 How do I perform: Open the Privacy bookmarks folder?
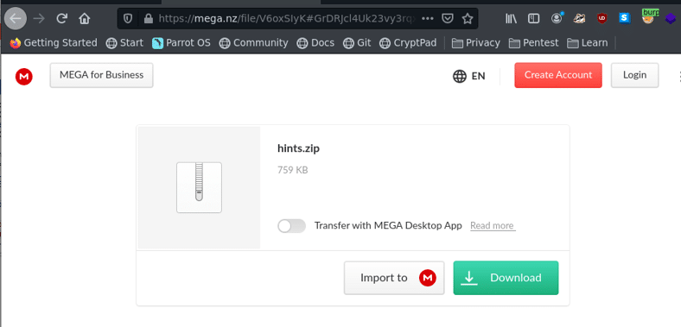point(476,43)
